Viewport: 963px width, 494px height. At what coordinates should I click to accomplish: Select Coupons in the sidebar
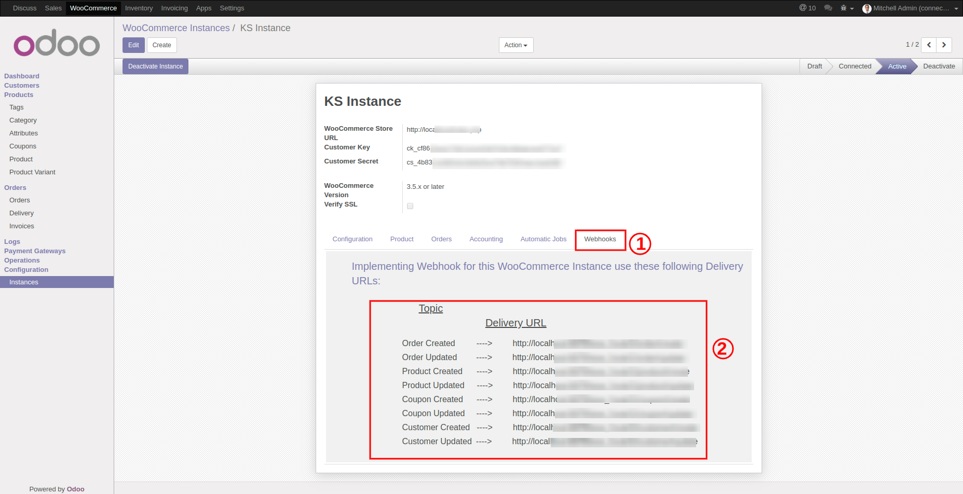coord(23,146)
